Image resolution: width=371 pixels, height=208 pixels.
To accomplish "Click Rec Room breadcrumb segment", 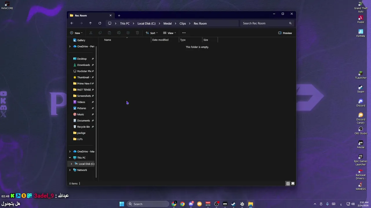I will [200, 23].
